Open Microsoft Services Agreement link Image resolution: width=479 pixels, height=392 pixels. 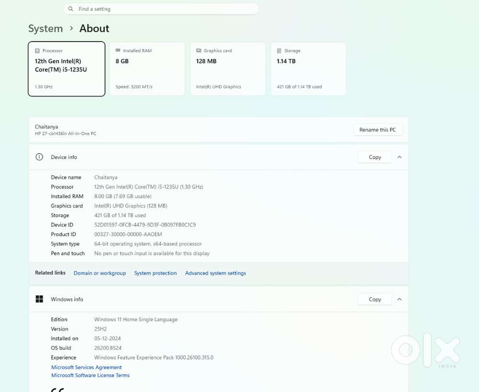pos(86,367)
